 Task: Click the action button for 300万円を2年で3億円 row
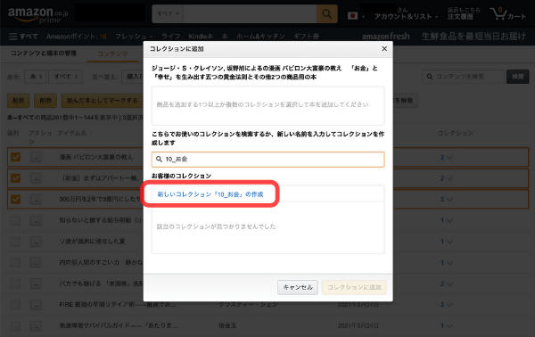click(x=36, y=199)
